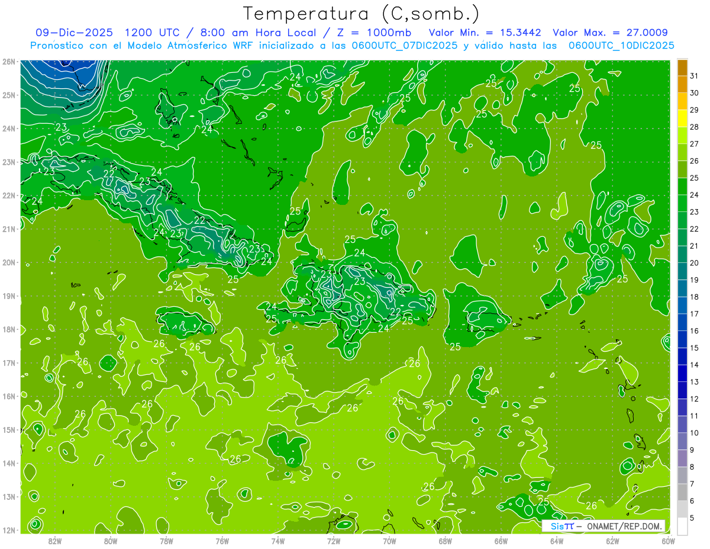
Task: Click the '26N' latitude axis label
Action: pyautogui.click(x=9, y=62)
